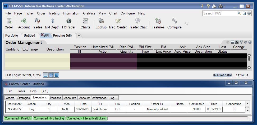Open Msg. Center icon

click(x=118, y=24)
